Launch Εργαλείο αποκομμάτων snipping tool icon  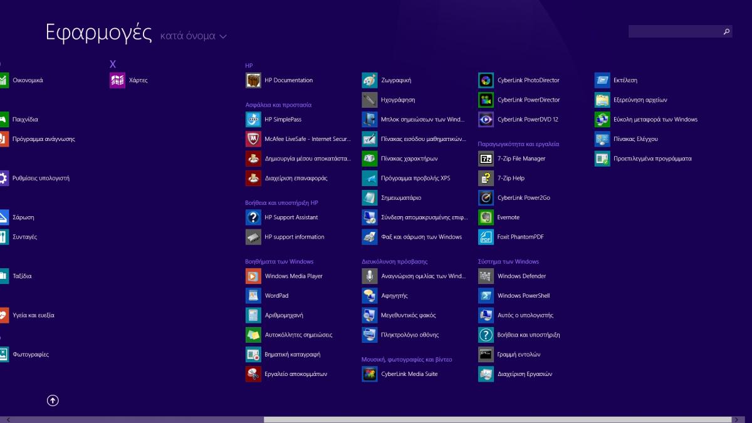click(253, 374)
